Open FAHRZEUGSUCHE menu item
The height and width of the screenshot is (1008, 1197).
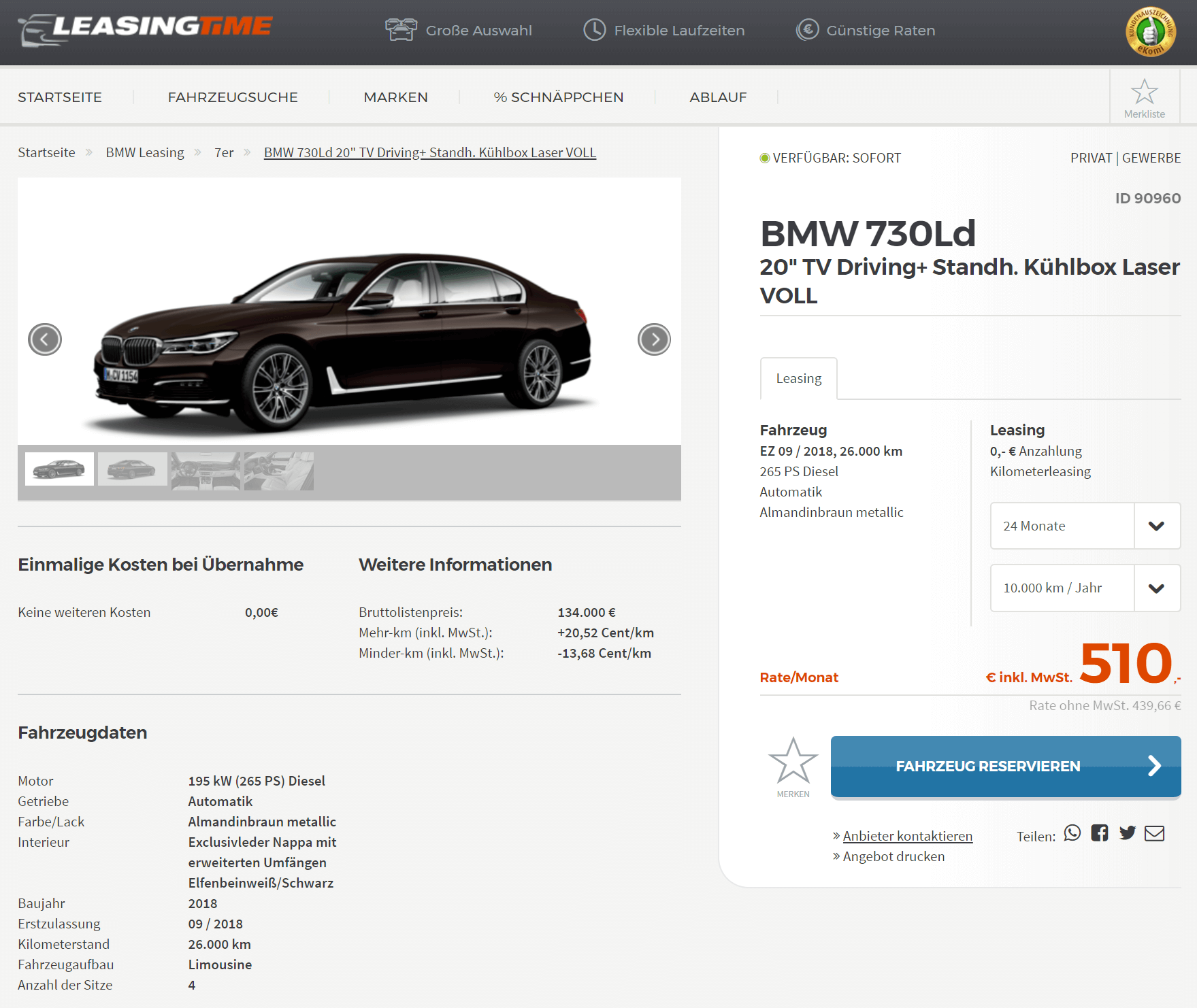tap(233, 97)
